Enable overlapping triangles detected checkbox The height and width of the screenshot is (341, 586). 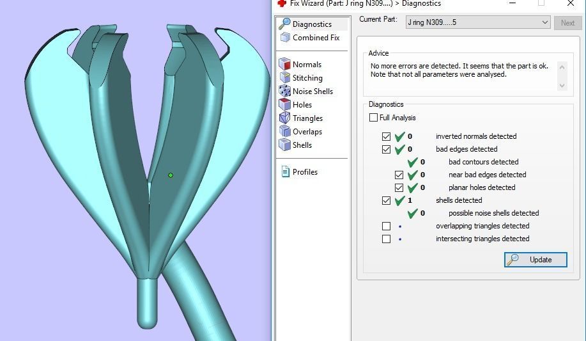pos(386,226)
